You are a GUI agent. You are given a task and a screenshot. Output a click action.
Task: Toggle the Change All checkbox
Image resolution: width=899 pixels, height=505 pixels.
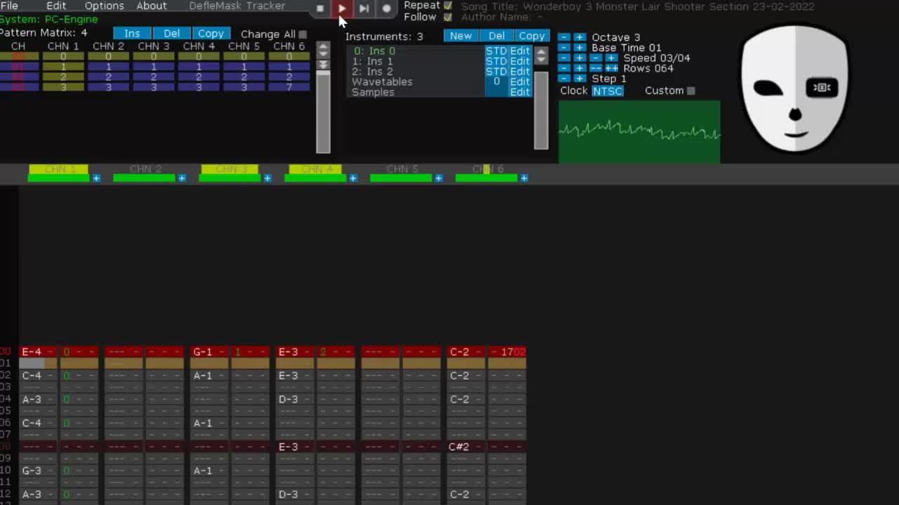coord(303,34)
